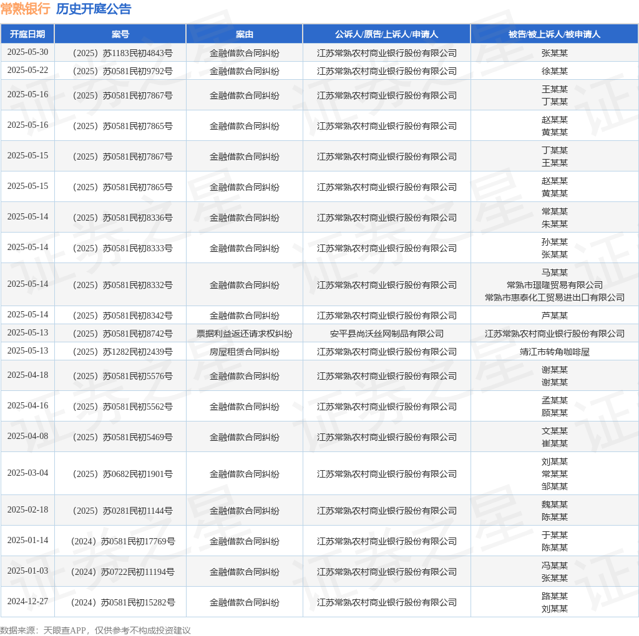Click the 公诉人/原告/上诉人/申请人 column header
This screenshot has width=639, height=636.
click(x=386, y=34)
